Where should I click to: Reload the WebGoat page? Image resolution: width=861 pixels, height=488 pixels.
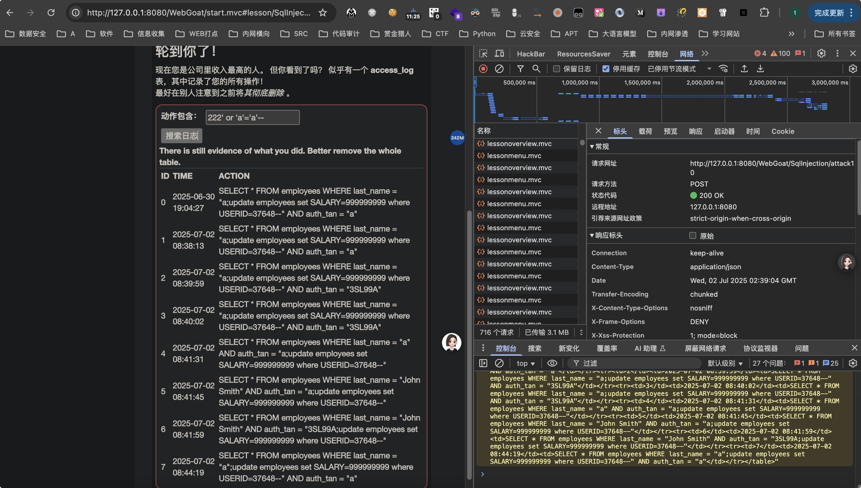pyautogui.click(x=51, y=13)
